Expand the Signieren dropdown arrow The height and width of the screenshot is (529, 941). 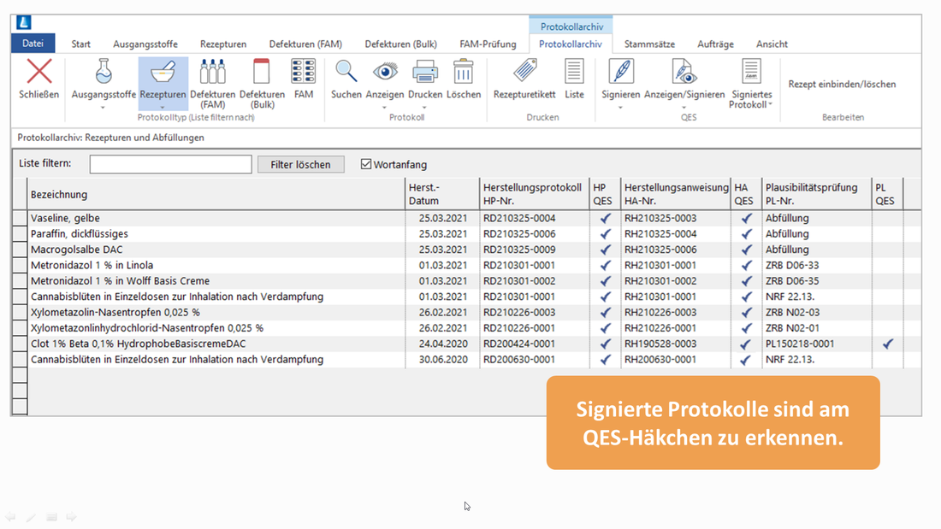click(x=620, y=108)
